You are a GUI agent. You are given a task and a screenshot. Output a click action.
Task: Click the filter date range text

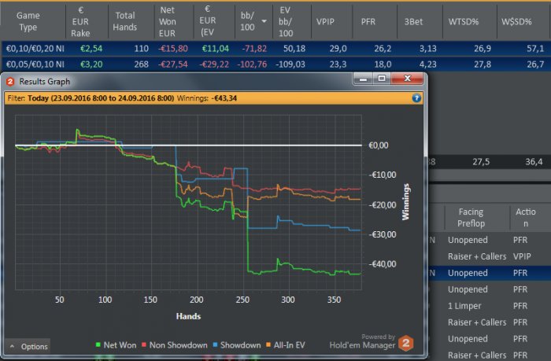[x=101, y=98]
